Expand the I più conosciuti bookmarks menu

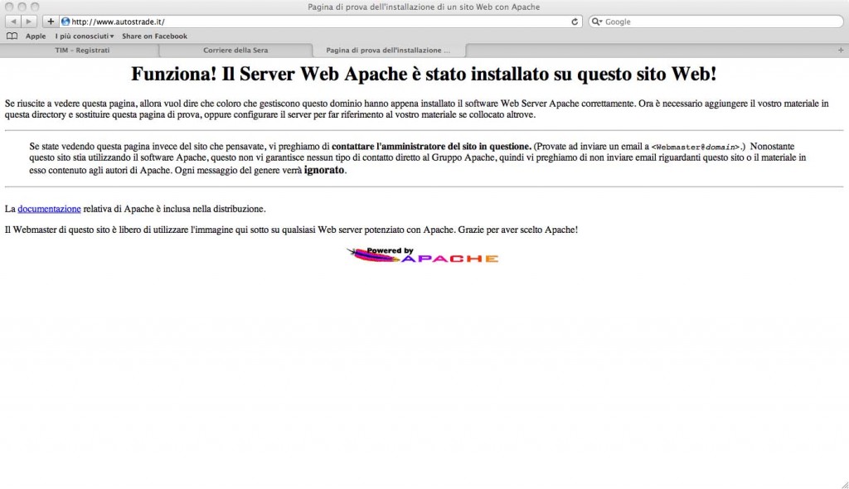(x=85, y=36)
